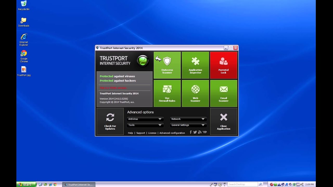Click in the Search Desktop field
This screenshot has height=187, width=333.
(243, 184)
